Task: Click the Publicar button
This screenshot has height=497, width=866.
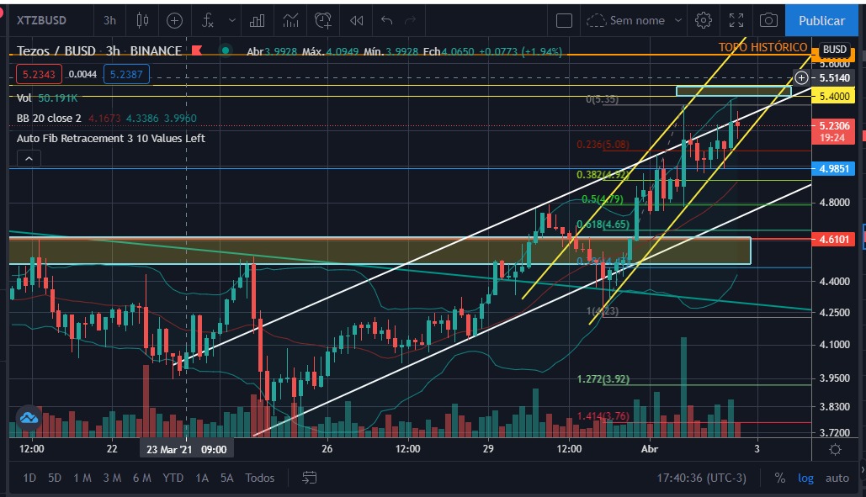Action: click(x=821, y=20)
